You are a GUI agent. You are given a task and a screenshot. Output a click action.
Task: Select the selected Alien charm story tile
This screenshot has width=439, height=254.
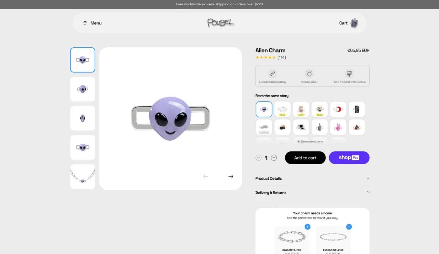[x=263, y=109]
